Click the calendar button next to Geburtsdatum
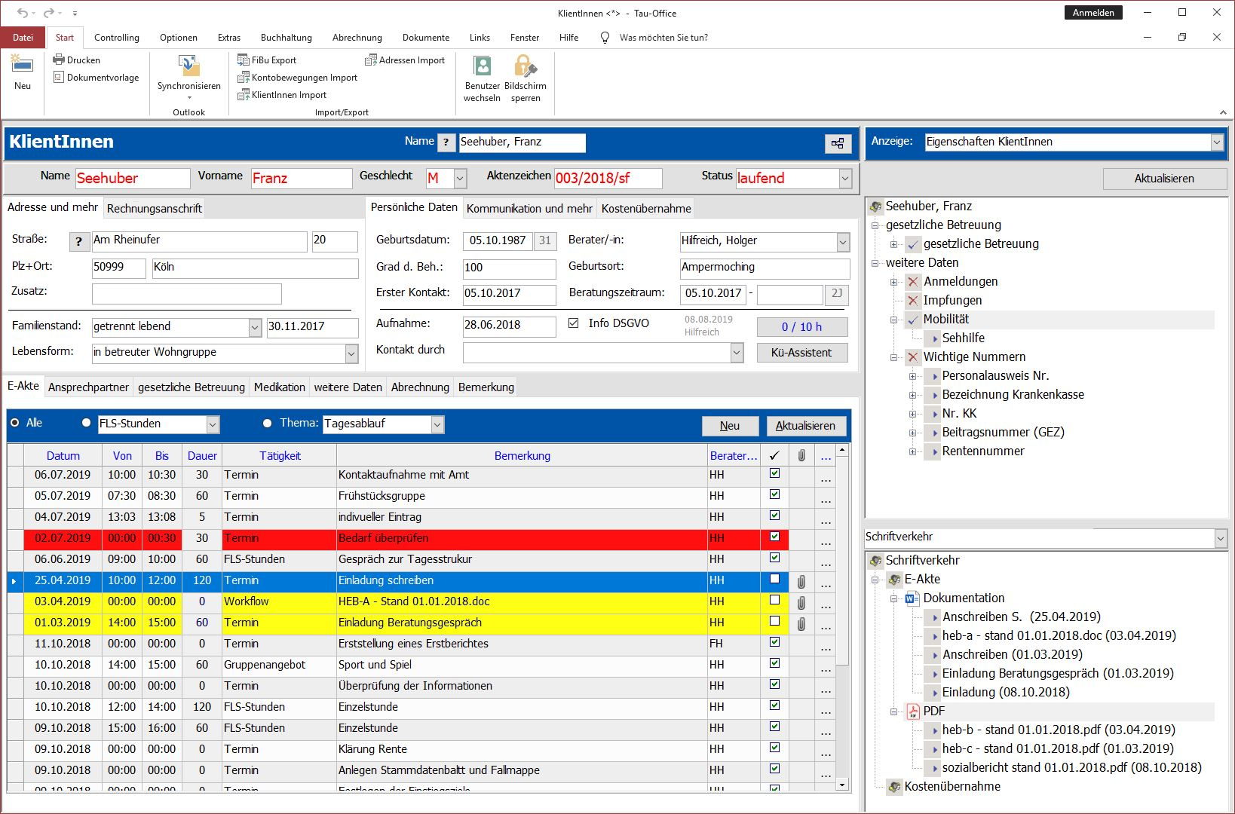1235x814 pixels. pos(545,240)
